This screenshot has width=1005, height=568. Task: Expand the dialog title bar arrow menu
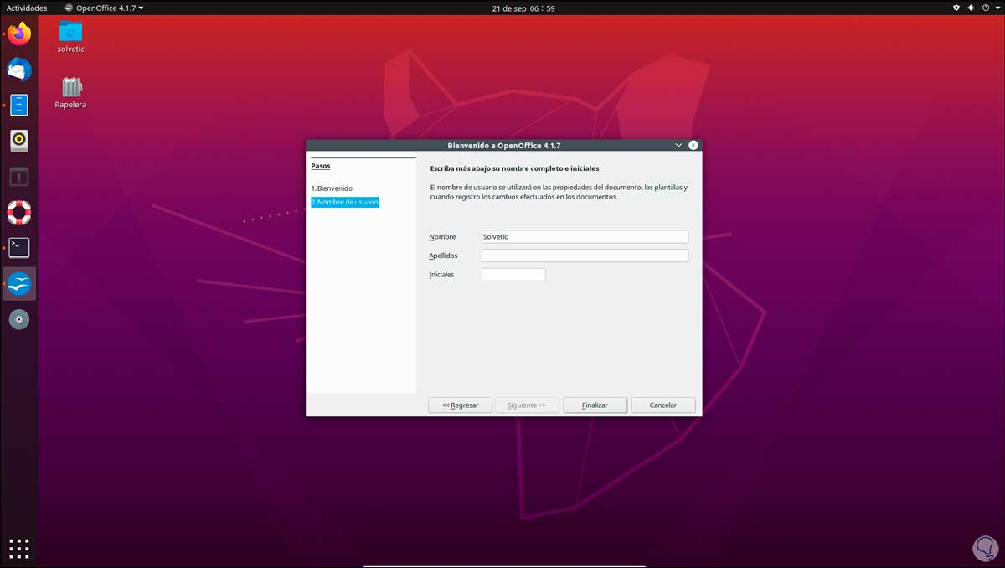(x=678, y=146)
